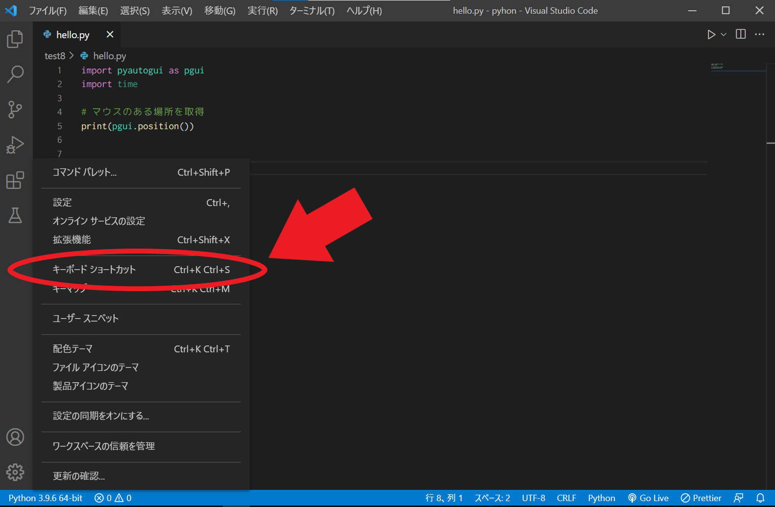Open the Extensions view icon
The width and height of the screenshot is (775, 507).
[x=15, y=180]
